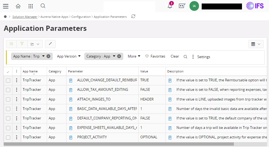269x147 pixels.
Task: Open the filter funnel tool
Action: click(22, 44)
